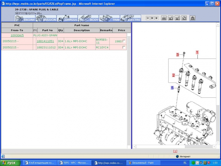Check the box for part 1881411051
221x166 pixels.
tap(124, 41)
